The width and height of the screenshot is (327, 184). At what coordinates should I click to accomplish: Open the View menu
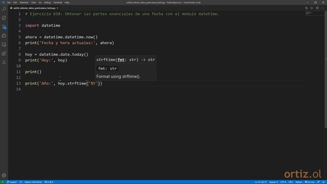coord(34,3)
